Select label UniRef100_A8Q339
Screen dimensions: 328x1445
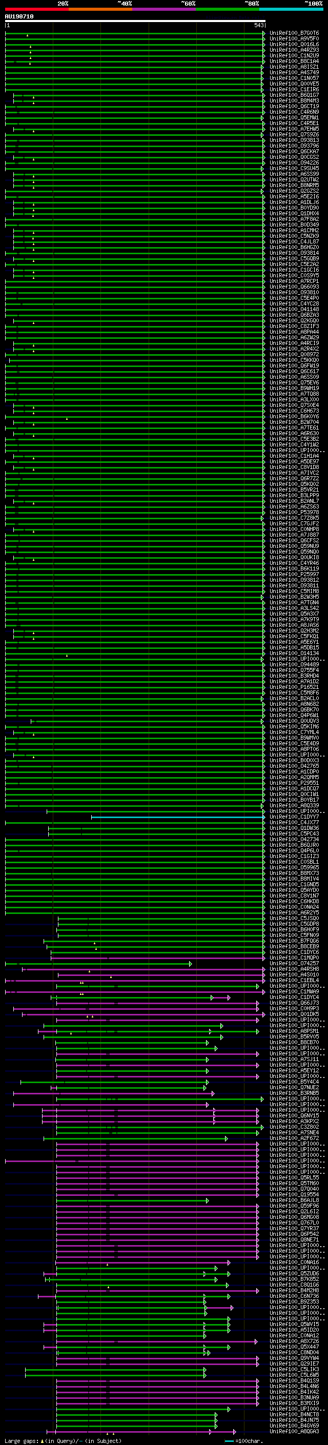click(x=294, y=806)
